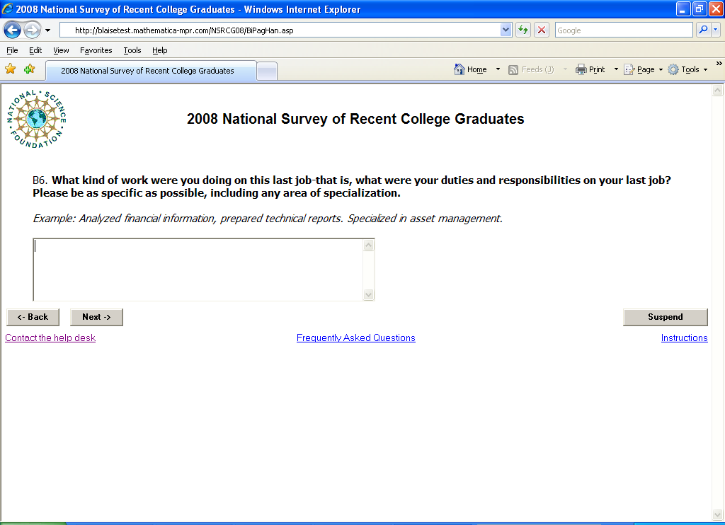Screen dimensions: 725x525
Task: Open the Frequently Asked Questions link
Action: click(356, 337)
